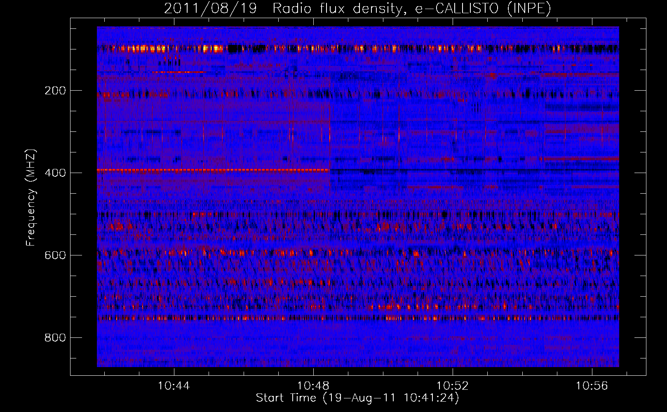667x412 pixels.
Task: Click the 800 frequency tick label
Action: coord(55,338)
